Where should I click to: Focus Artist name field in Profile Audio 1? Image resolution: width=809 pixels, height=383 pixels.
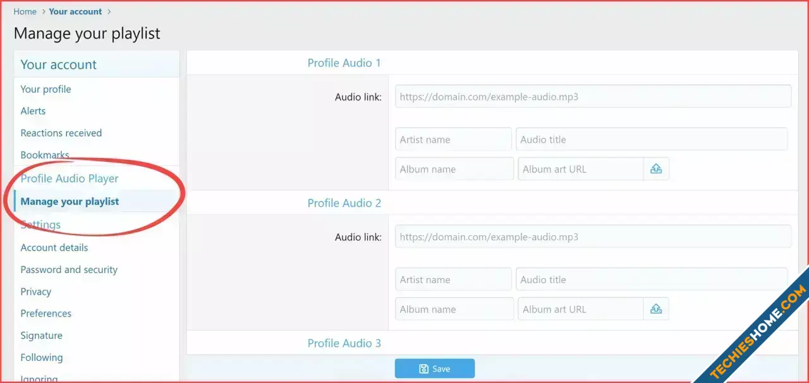tap(453, 139)
